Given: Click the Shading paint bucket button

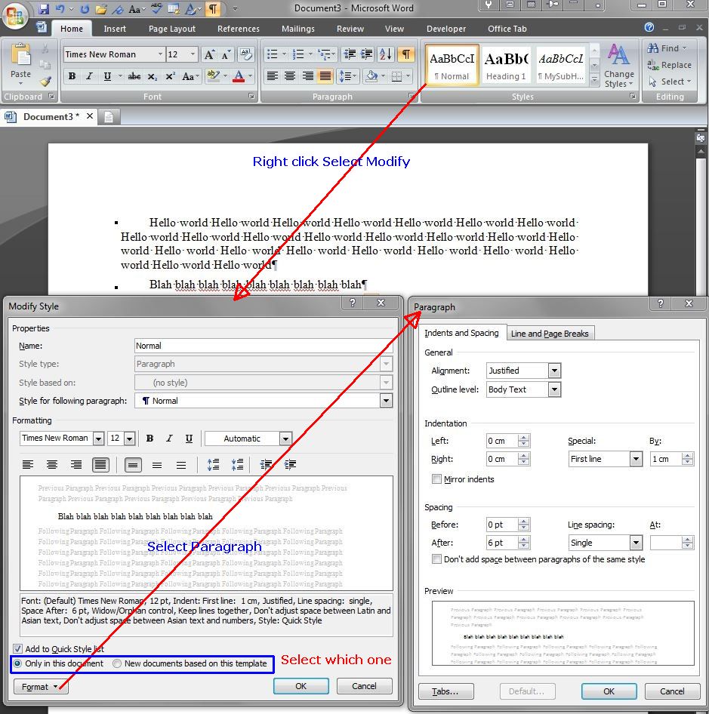Looking at the screenshot, I should (371, 76).
